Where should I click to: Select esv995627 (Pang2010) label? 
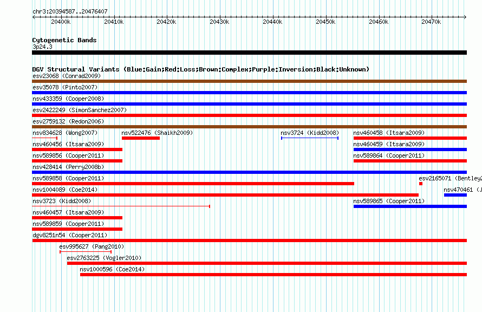(92, 246)
